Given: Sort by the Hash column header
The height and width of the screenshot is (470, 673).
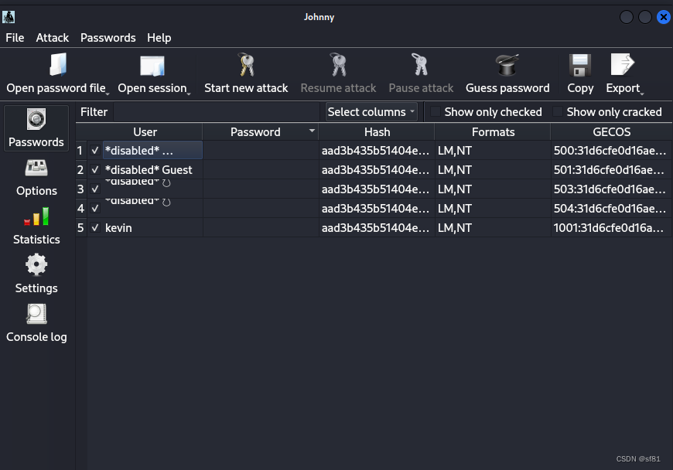Looking at the screenshot, I should pyautogui.click(x=377, y=131).
